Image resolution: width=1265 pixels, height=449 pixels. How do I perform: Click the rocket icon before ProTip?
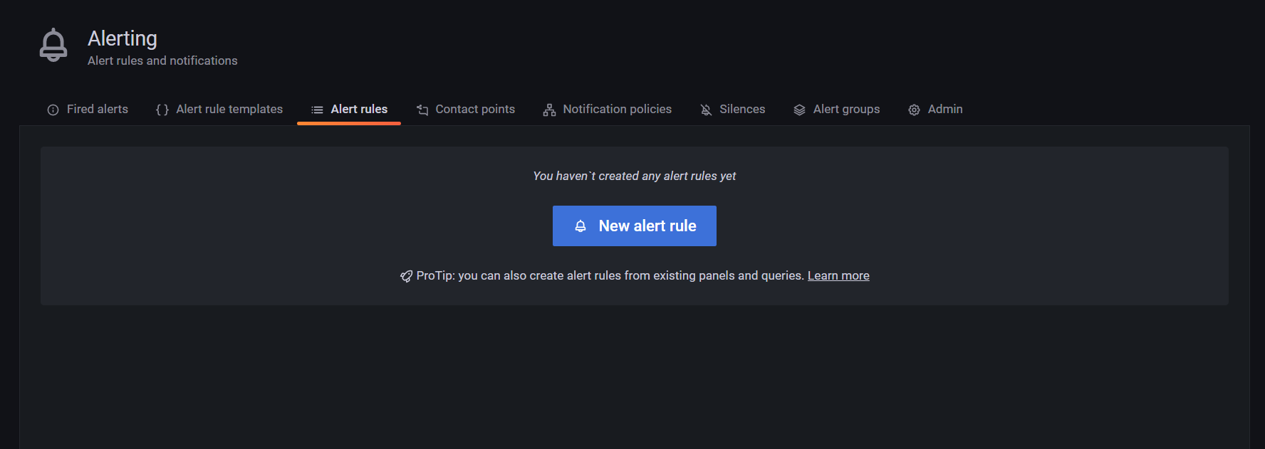coord(406,276)
